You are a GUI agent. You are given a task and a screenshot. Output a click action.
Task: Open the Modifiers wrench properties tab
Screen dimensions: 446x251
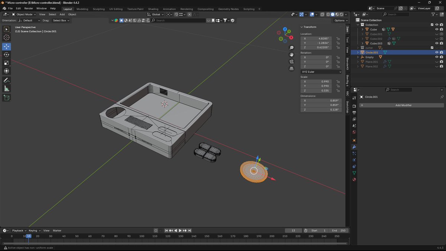(354, 147)
